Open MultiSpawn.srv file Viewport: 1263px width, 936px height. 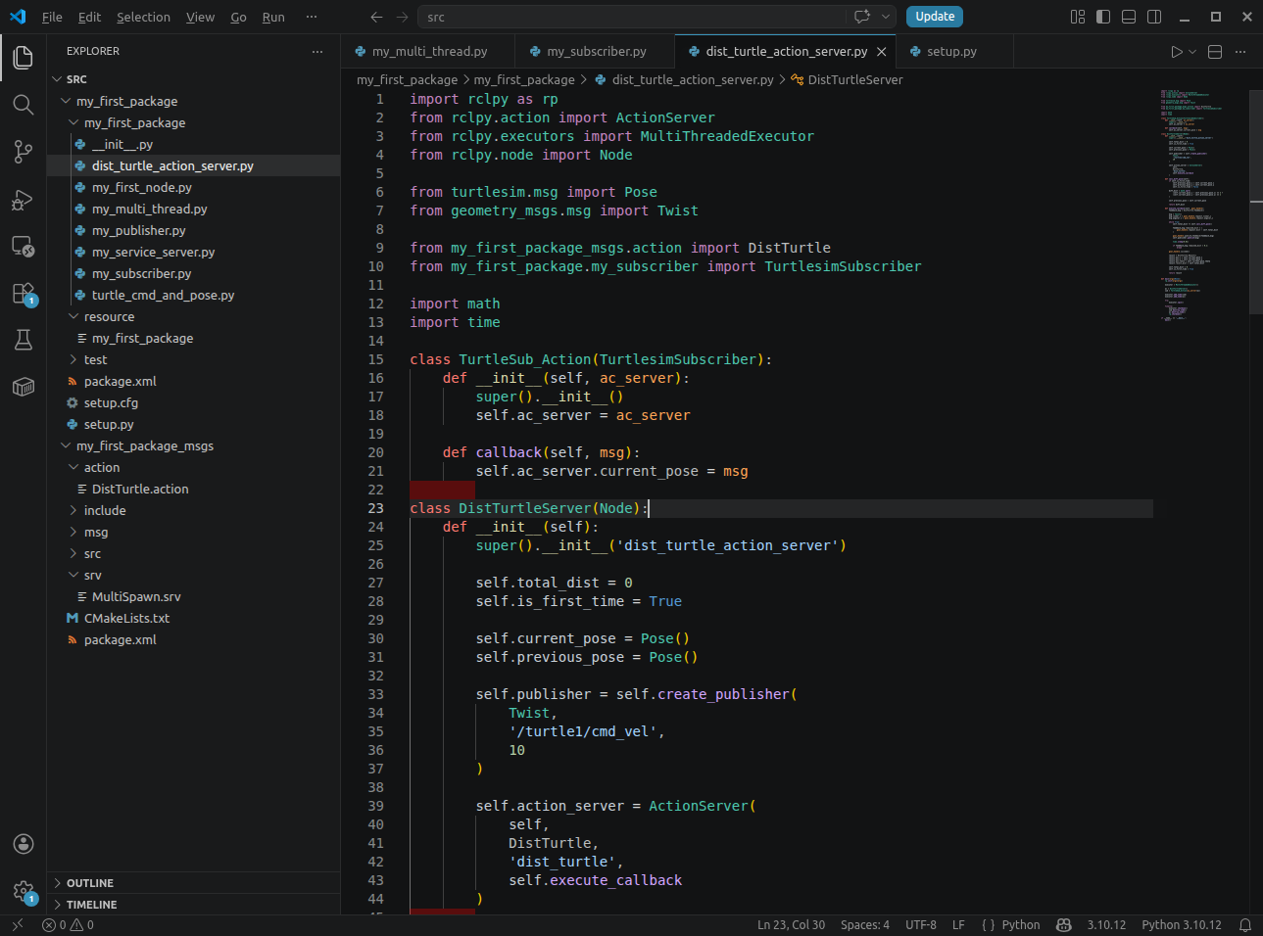pos(193,596)
